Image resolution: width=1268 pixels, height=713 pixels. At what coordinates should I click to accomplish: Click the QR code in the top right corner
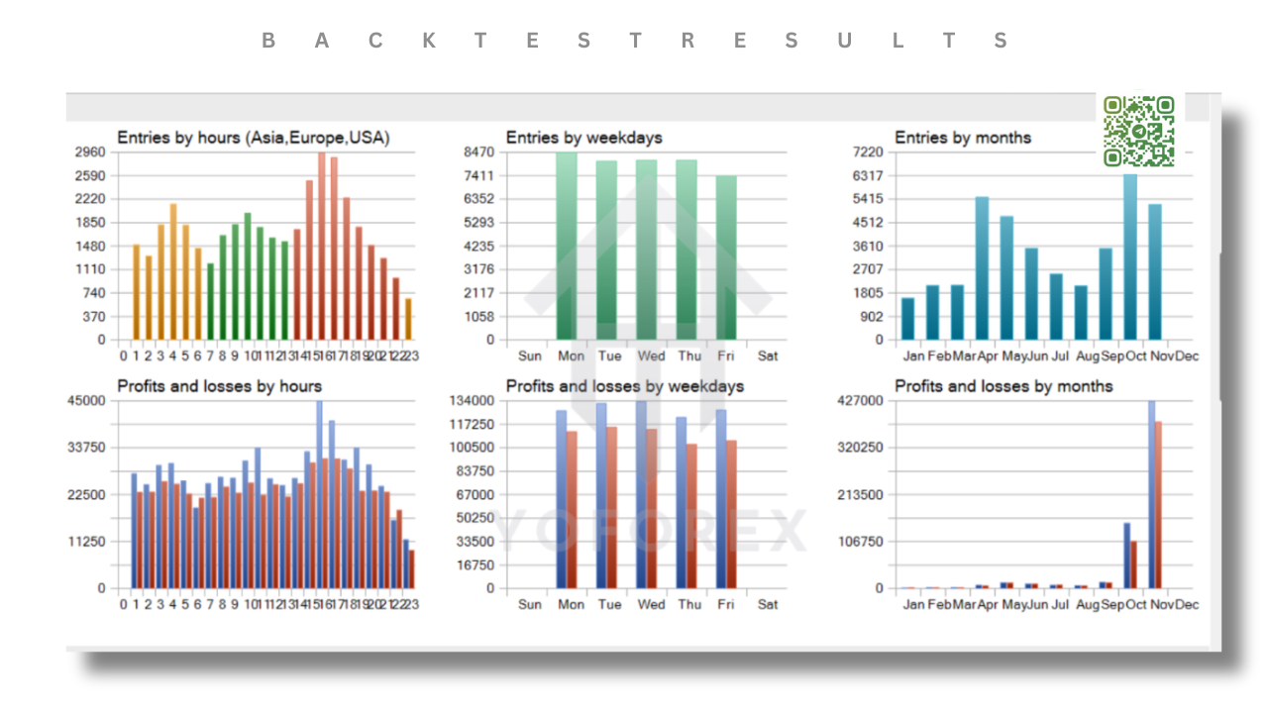coord(1137,130)
